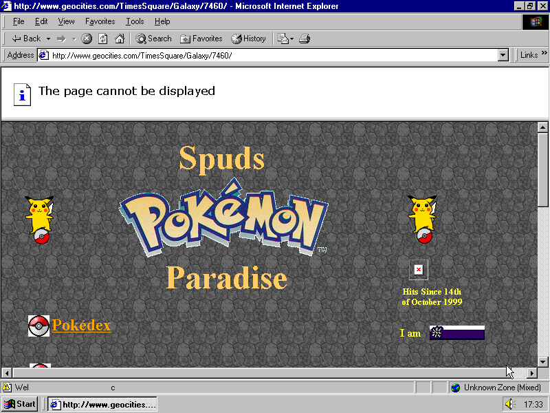Image resolution: width=550 pixels, height=413 pixels.
Task: Open the Back history dropdown arrow
Action: (48, 39)
